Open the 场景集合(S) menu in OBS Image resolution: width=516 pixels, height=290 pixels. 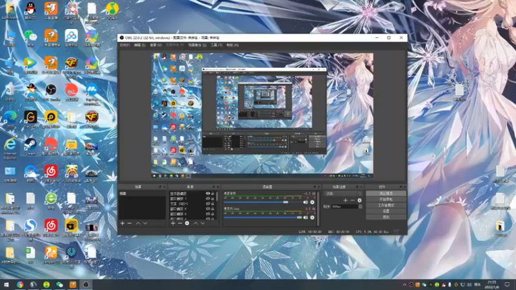[197, 45]
